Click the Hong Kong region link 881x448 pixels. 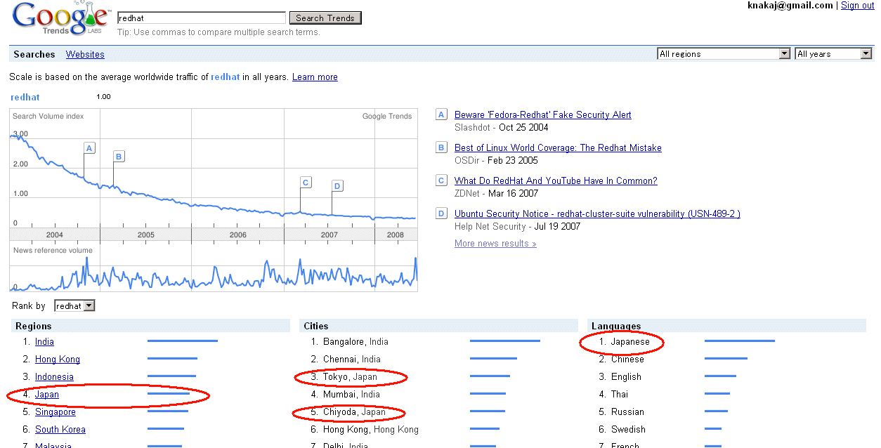tap(58, 359)
